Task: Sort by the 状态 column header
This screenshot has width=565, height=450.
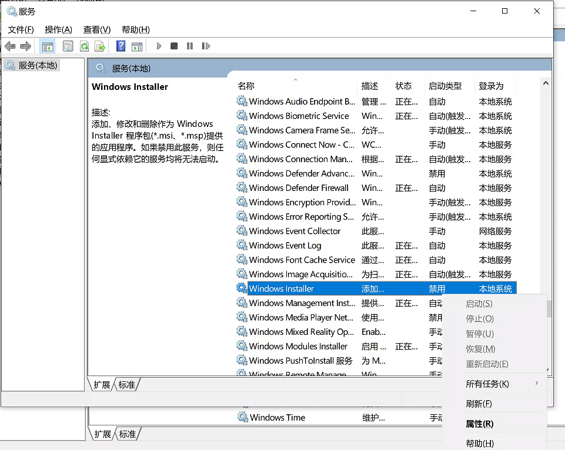Action: (x=407, y=86)
